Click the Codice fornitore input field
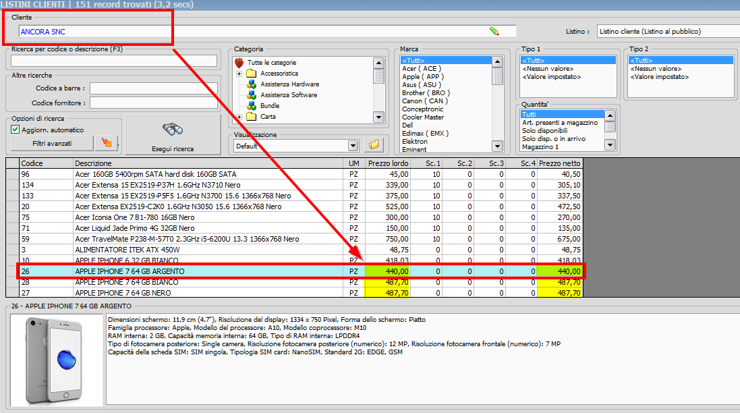This screenshot has height=413, width=740. click(153, 103)
